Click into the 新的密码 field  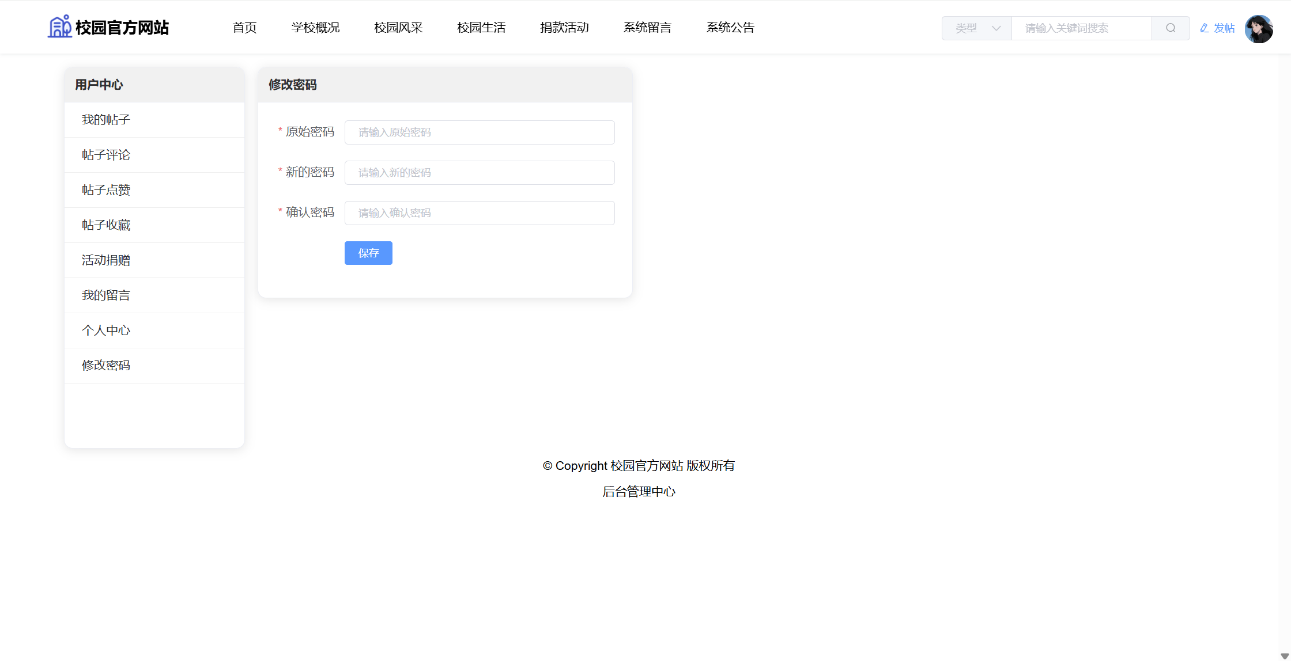[480, 173]
